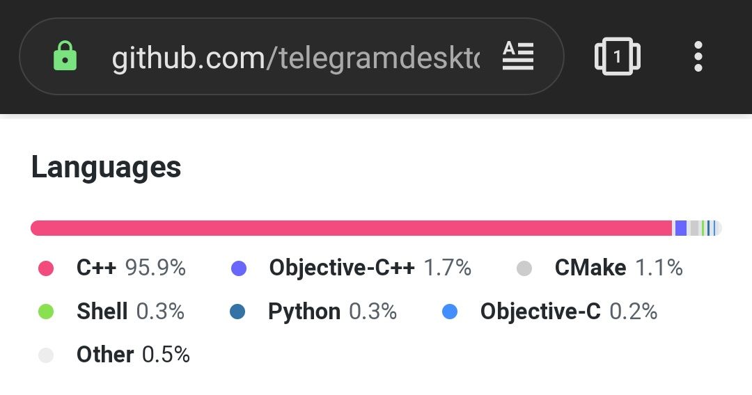The height and width of the screenshot is (395, 752).
Task: Click the pink C++ color dot
Action: pos(46,268)
